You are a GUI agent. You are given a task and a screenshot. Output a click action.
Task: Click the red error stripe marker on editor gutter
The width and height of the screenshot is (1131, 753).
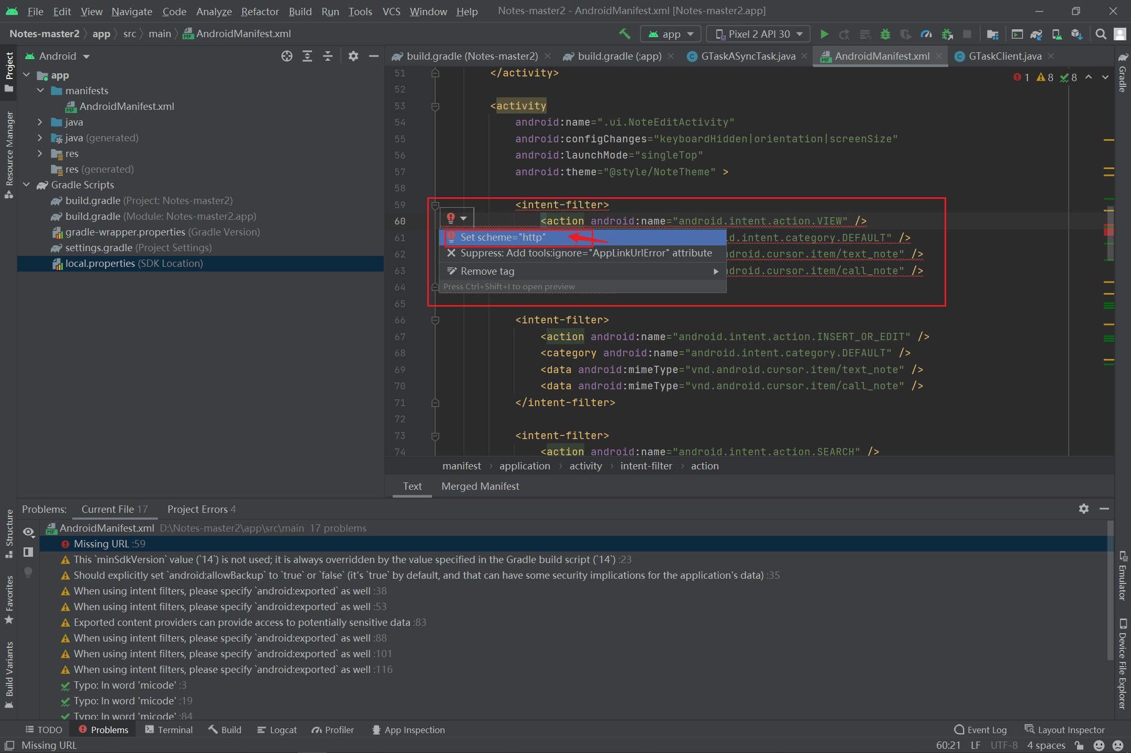1108,230
